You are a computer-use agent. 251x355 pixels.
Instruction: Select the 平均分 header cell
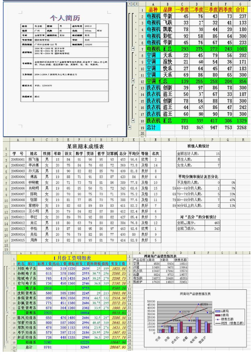point(134,153)
